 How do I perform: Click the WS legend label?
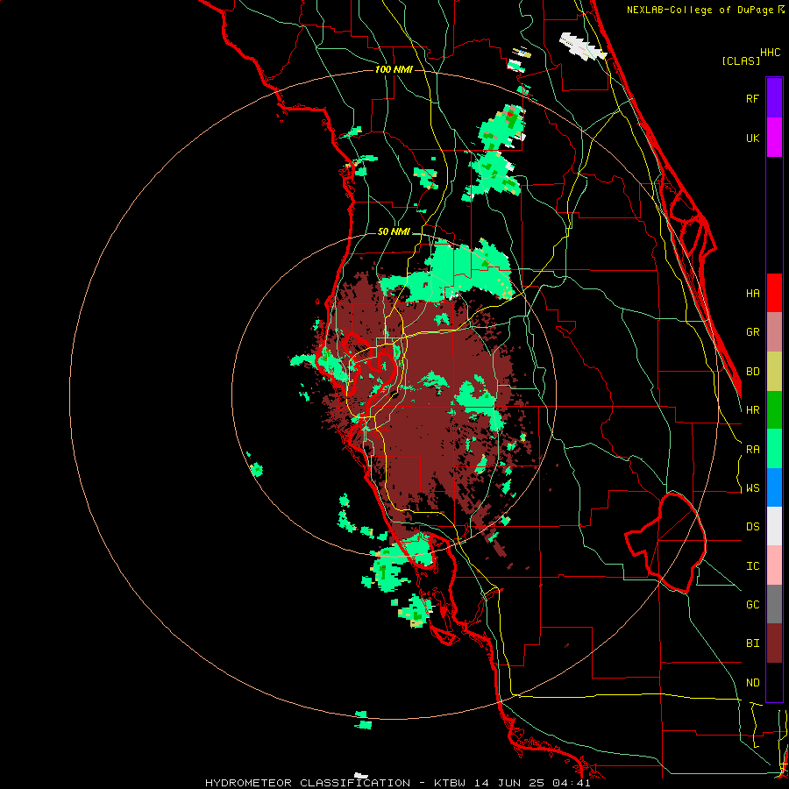point(753,488)
